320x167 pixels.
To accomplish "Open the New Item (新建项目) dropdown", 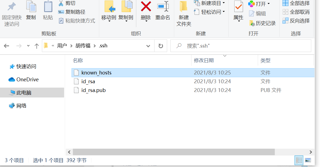I will point(209,3).
